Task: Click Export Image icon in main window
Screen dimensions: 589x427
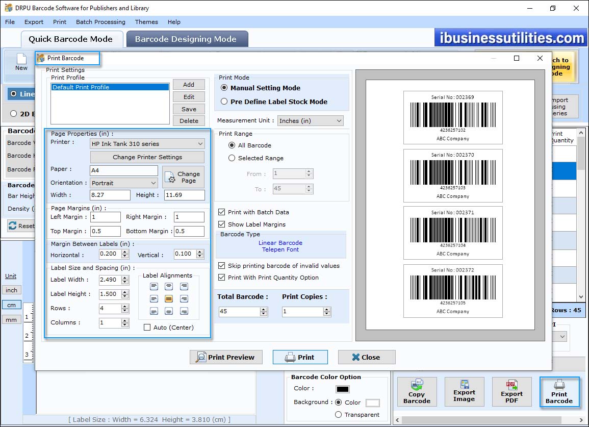Action: point(464,392)
